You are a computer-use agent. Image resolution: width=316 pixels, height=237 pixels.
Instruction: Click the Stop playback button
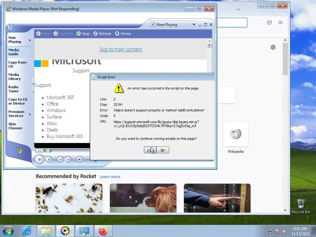(48, 160)
